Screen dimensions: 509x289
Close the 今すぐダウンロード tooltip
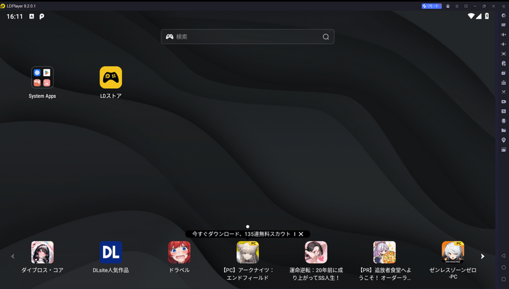tap(301, 234)
